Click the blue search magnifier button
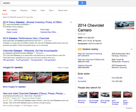Viewport: 136px width, 112px height. click(x=82, y=3)
